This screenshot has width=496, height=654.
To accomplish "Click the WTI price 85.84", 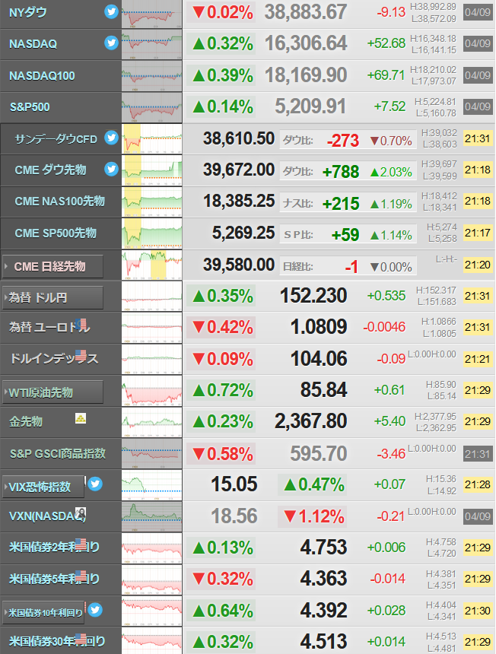I will click(323, 390).
